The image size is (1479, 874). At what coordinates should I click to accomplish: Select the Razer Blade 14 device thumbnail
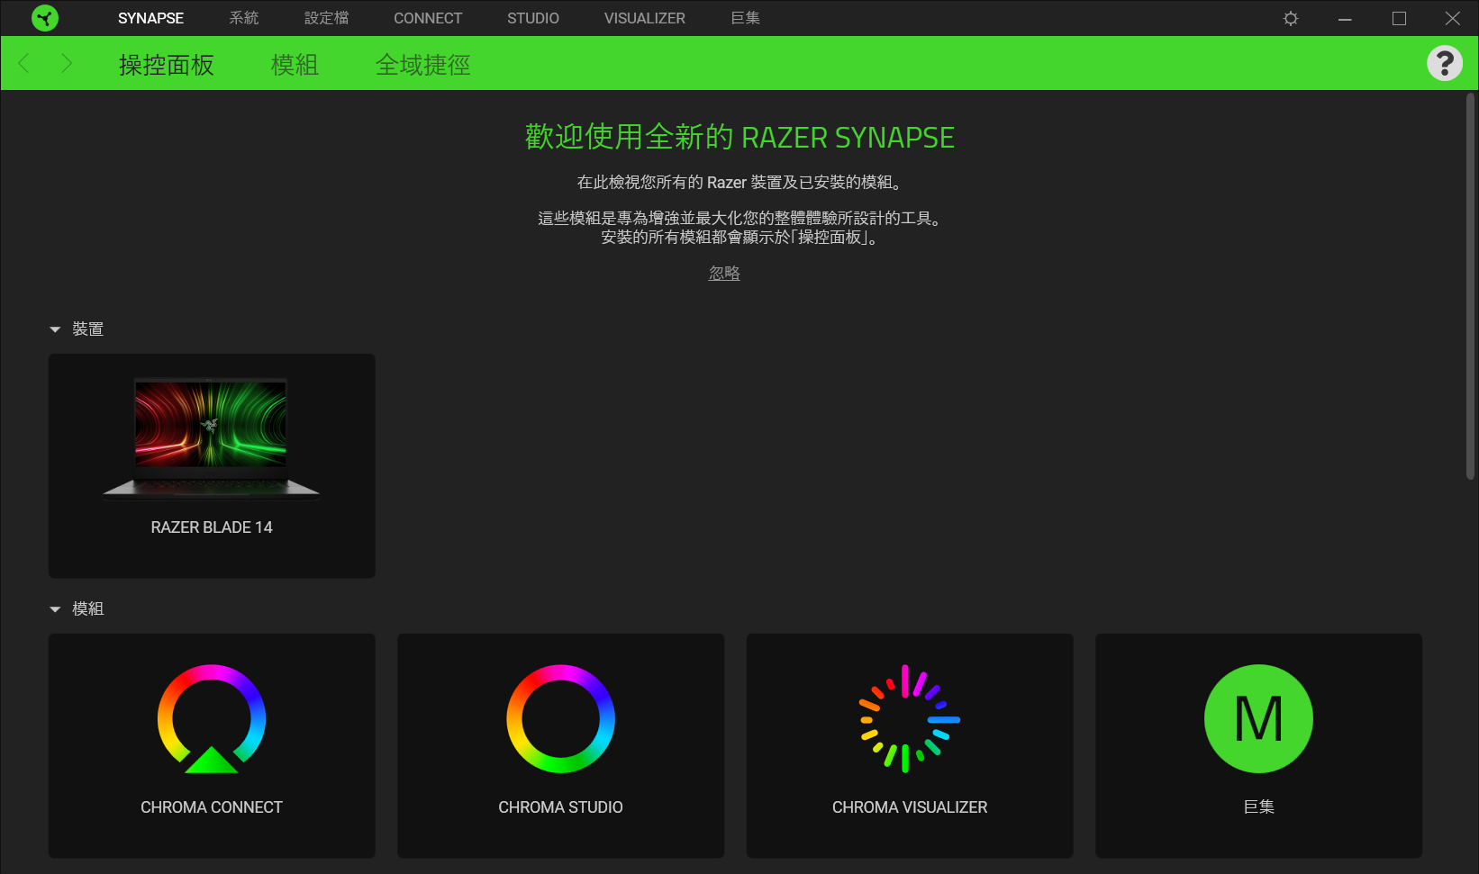[x=212, y=438]
